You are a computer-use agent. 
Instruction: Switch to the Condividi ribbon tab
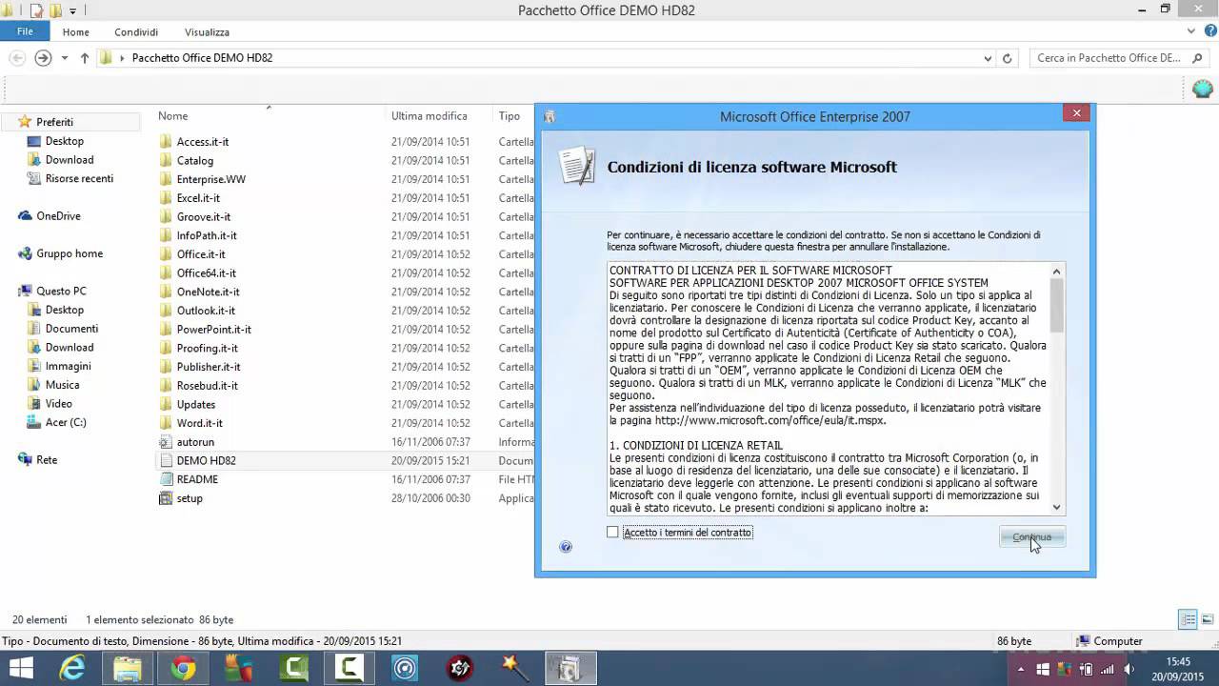[x=136, y=31]
